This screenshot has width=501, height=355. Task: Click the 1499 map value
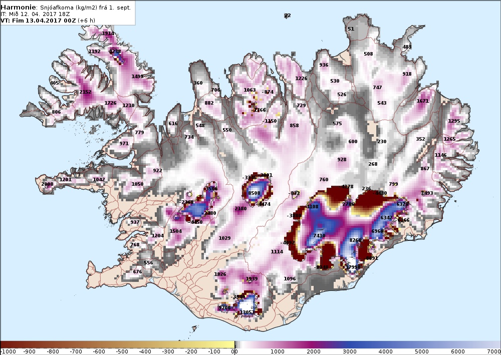click(x=137, y=76)
